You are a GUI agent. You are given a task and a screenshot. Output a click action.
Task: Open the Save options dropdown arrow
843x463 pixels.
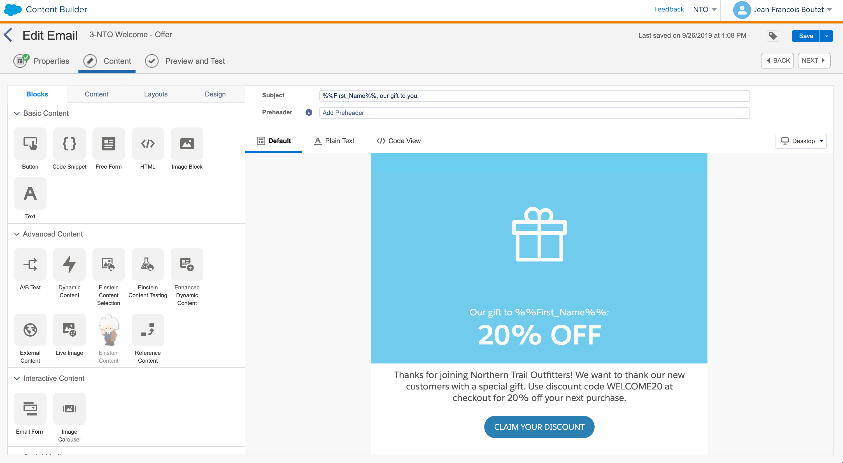826,36
